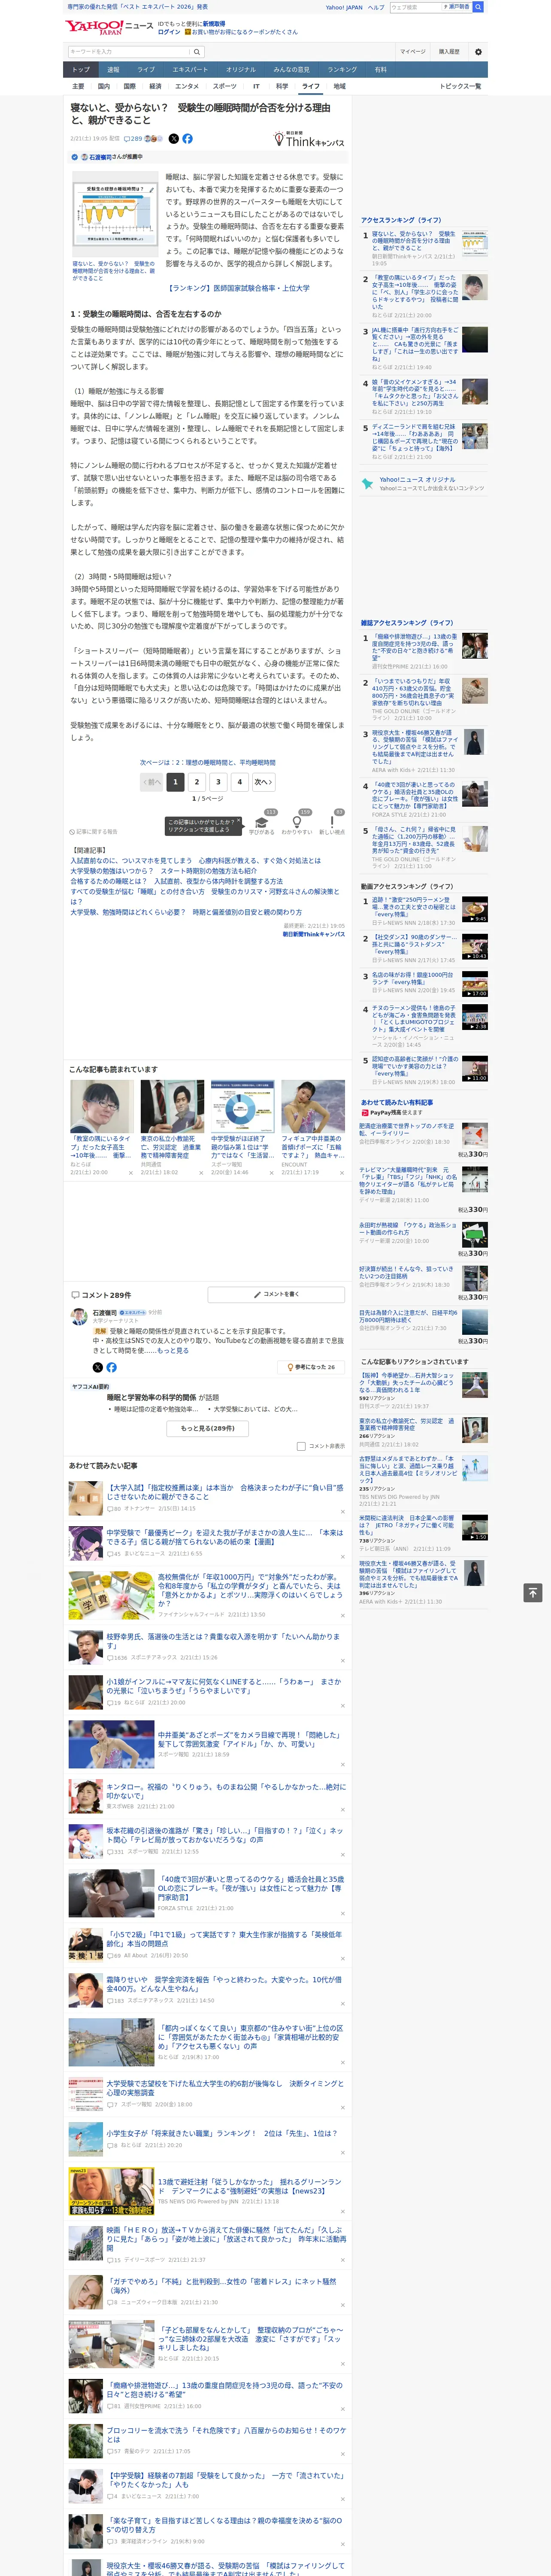Image resolution: width=551 pixels, height=2576 pixels.
Task: Click the web search magnifier in the top bar
Action: [477, 7]
